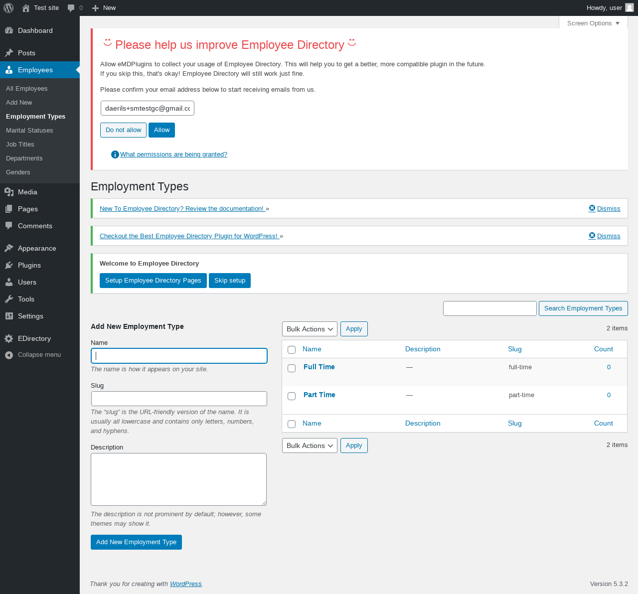Screen dimensions: 638x594
Task: Check the Full Time row checkbox
Action: pos(292,368)
